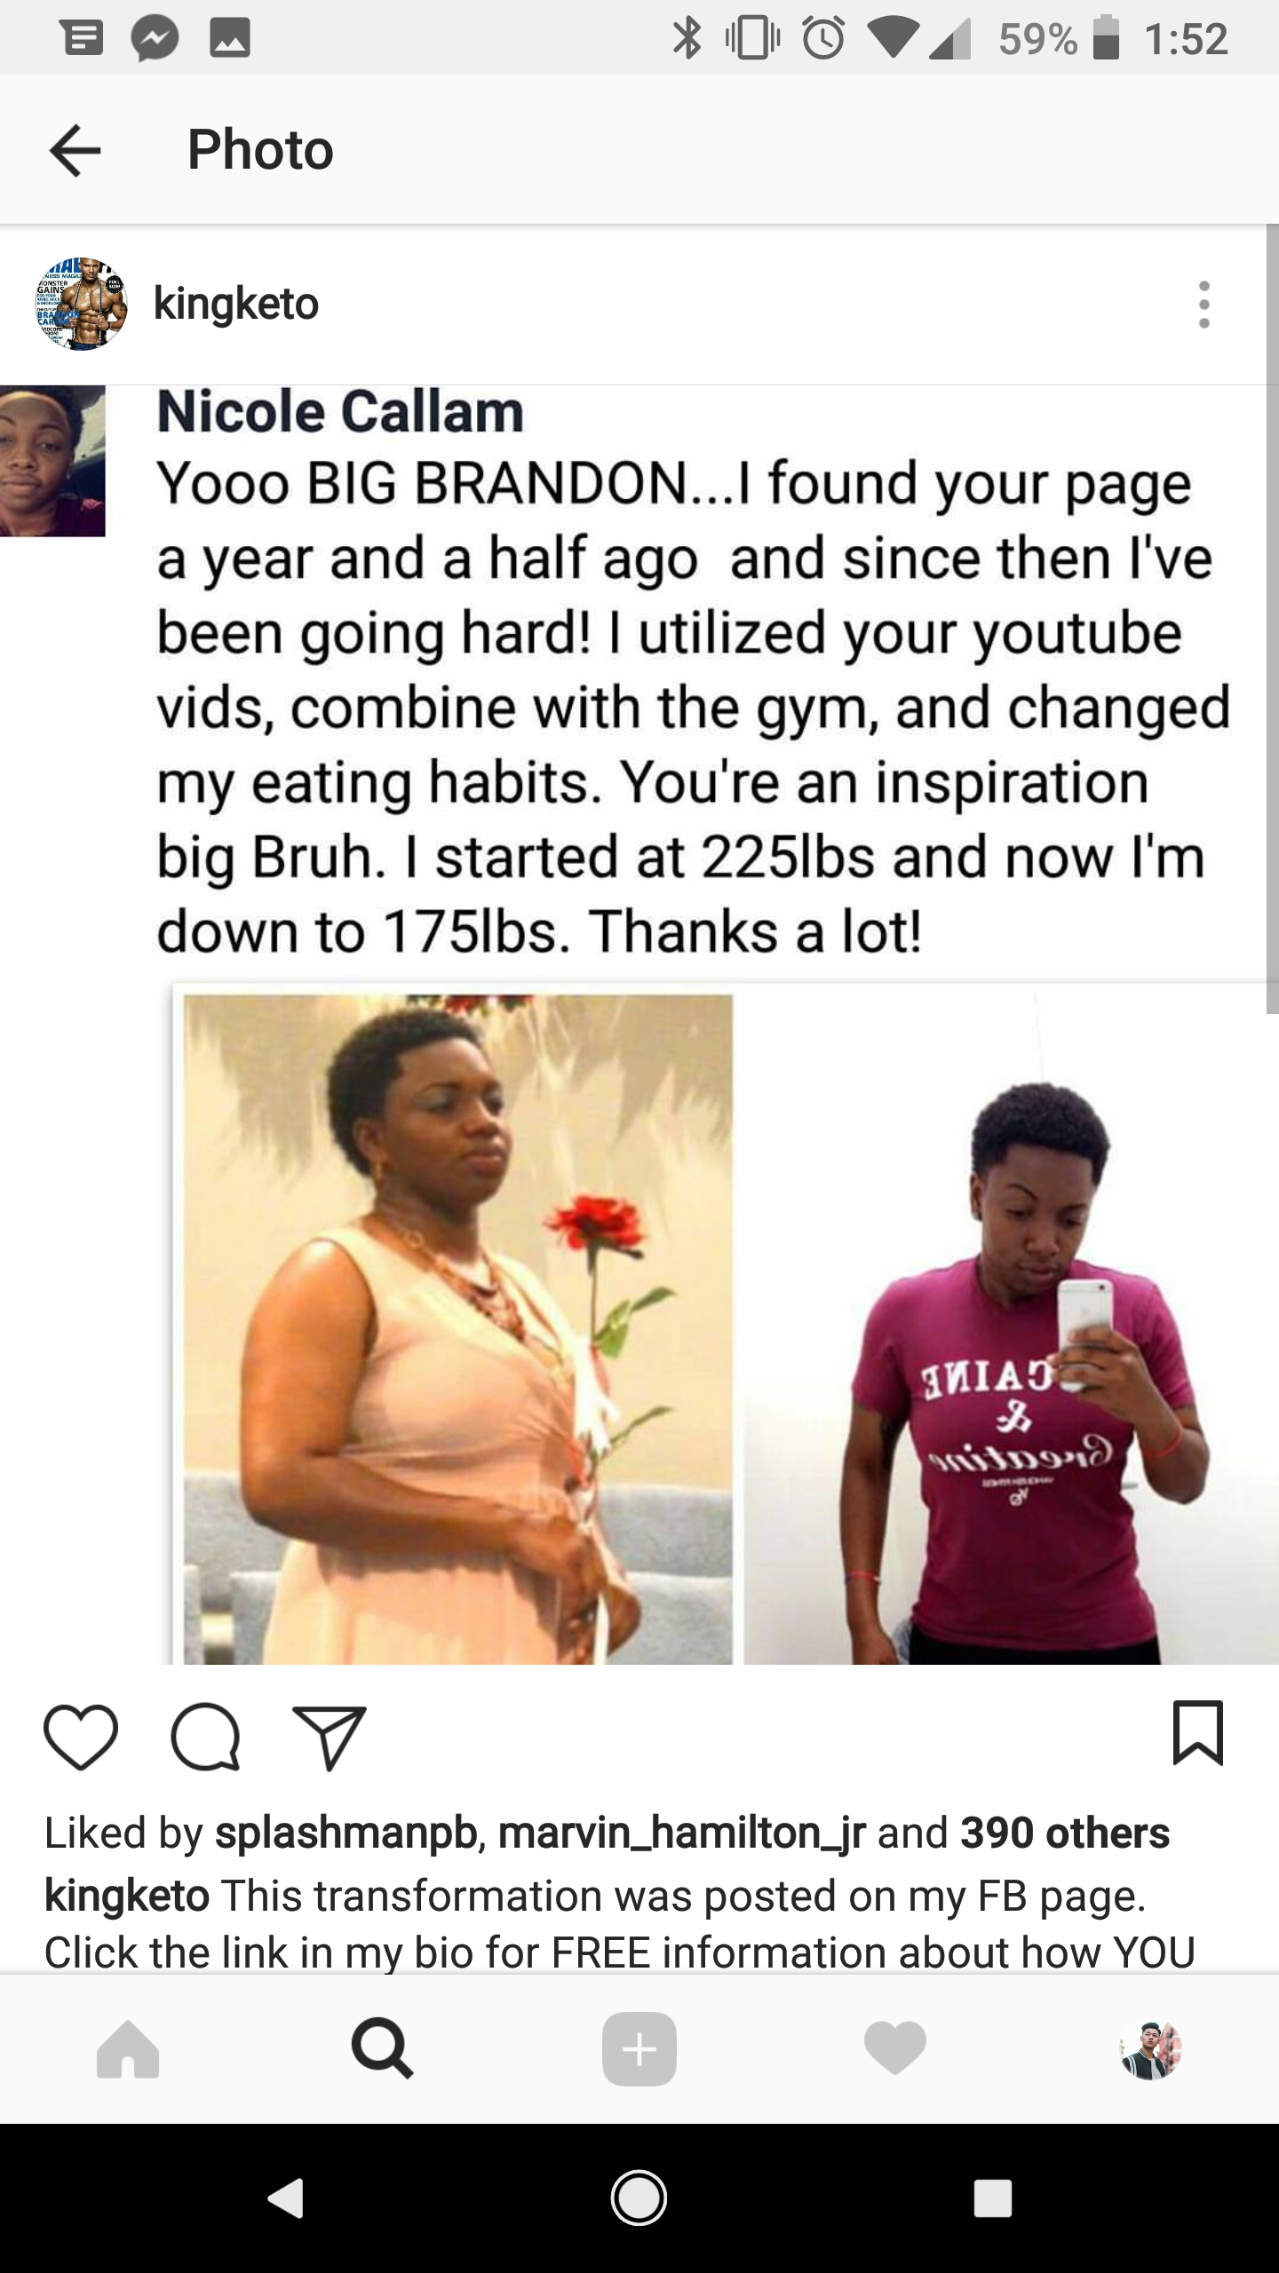Open splashmanpb's profile from likes
The image size is (1279, 2273).
click(x=346, y=1833)
